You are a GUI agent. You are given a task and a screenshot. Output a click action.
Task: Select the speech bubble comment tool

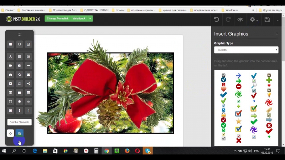coord(20,84)
